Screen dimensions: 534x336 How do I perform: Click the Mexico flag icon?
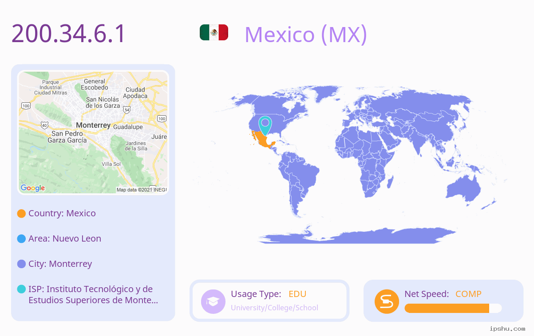click(x=214, y=32)
